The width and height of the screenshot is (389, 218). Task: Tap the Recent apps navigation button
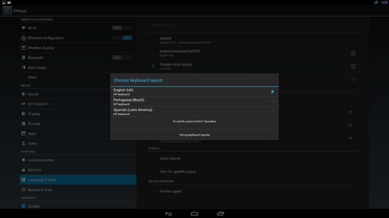click(x=220, y=214)
